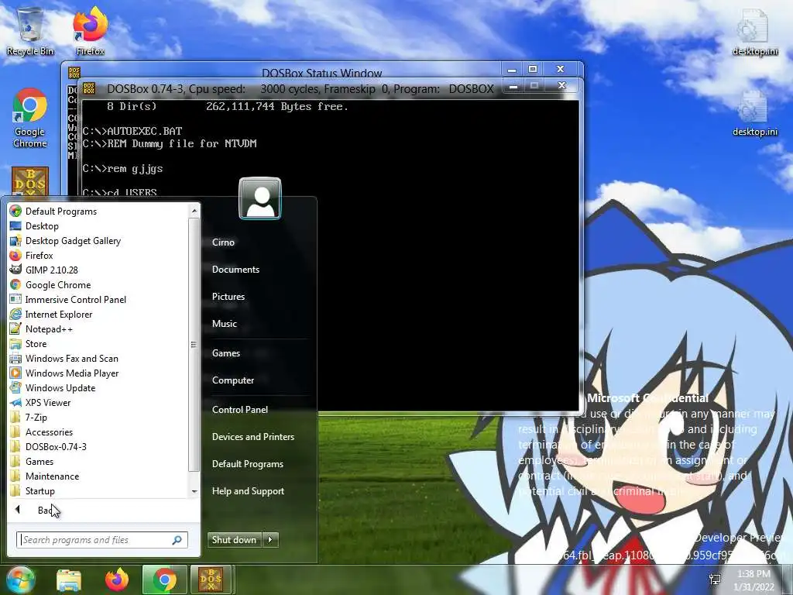Open the arrow menu beside Shut down
The height and width of the screenshot is (595, 793).
[270, 540]
